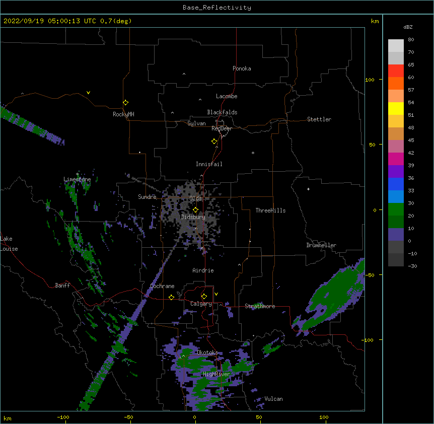Pick the yellow 51-54 dBZ legend swatch
The width and height of the screenshot is (434, 424).
[396, 108]
